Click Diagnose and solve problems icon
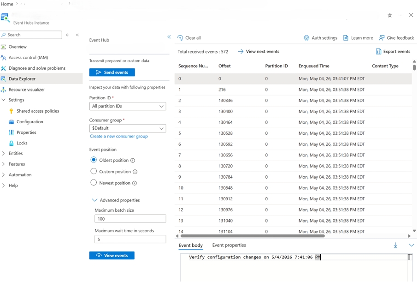418x282 pixels. coord(4,68)
